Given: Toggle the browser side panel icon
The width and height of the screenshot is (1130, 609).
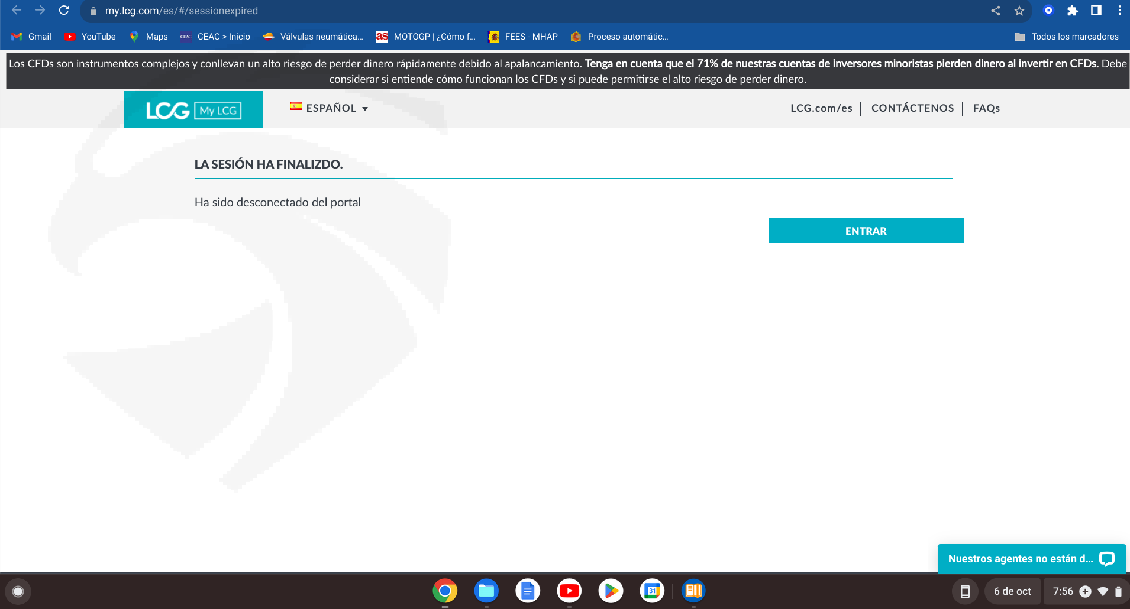Looking at the screenshot, I should [1096, 10].
